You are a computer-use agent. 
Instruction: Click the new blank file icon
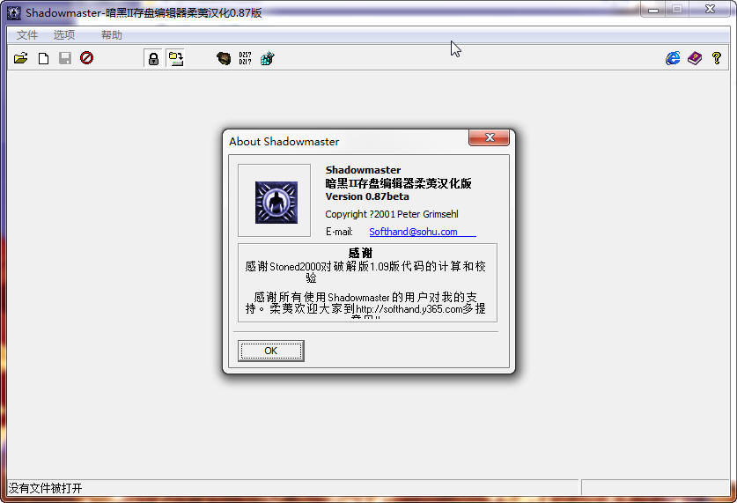pyautogui.click(x=43, y=58)
